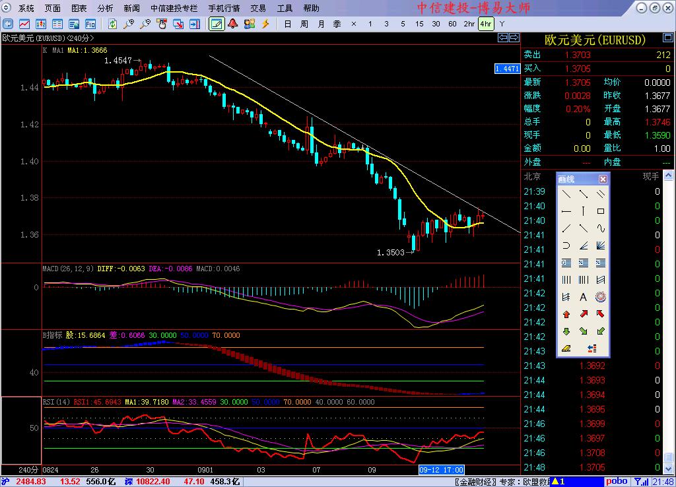Choose the sine wave drawing tool
676x487 pixels.
pos(601,228)
